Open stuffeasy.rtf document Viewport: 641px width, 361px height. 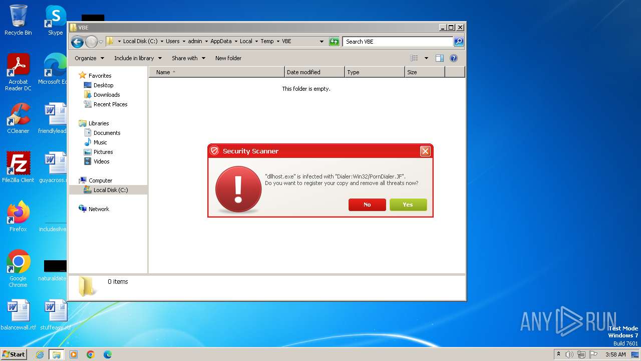pyautogui.click(x=55, y=315)
